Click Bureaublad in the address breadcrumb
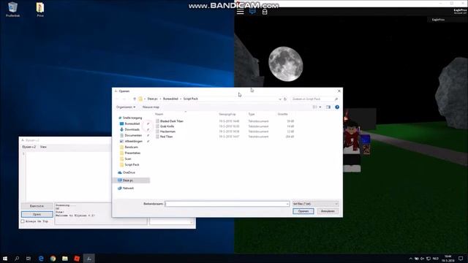 (x=170, y=99)
